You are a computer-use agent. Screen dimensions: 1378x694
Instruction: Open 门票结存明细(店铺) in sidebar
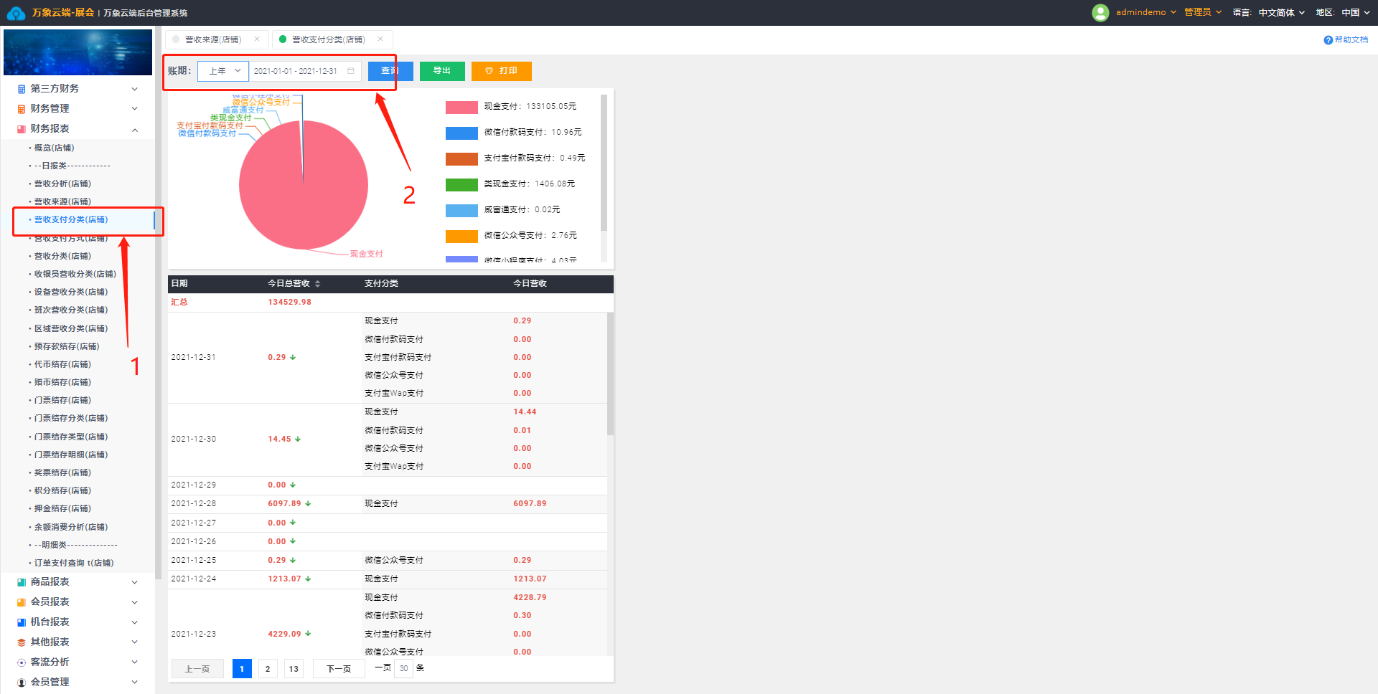pos(71,455)
